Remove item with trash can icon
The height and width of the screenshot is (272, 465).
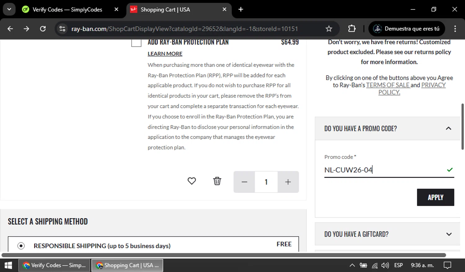coord(217,181)
